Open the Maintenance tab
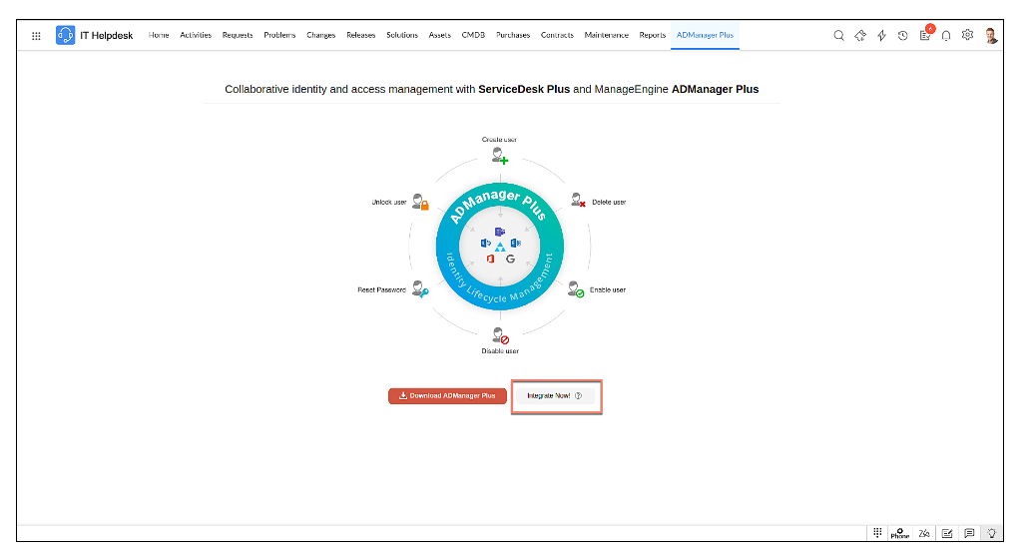Viewport: 1032px width, 551px height. pyautogui.click(x=606, y=35)
